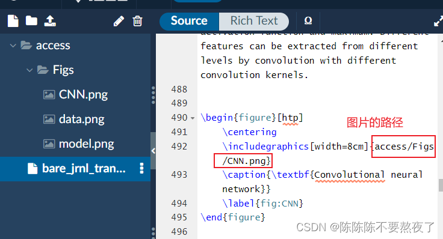Delete selected file with the trash icon
The height and width of the screenshot is (239, 443).
point(137,21)
